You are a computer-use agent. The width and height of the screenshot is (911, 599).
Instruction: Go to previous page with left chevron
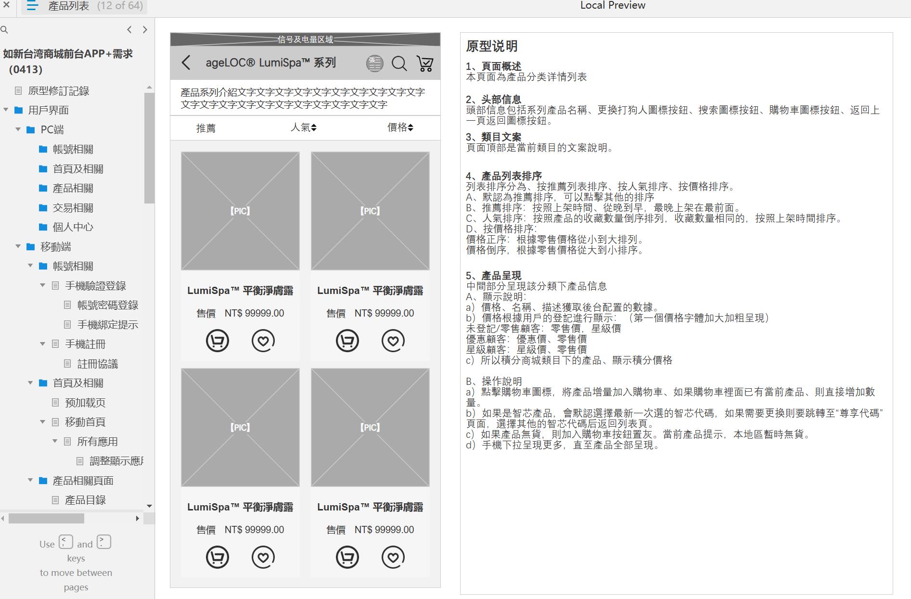pyautogui.click(x=129, y=30)
